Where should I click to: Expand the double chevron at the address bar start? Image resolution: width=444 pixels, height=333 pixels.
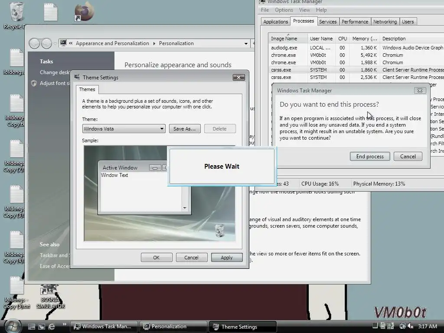pos(71,43)
